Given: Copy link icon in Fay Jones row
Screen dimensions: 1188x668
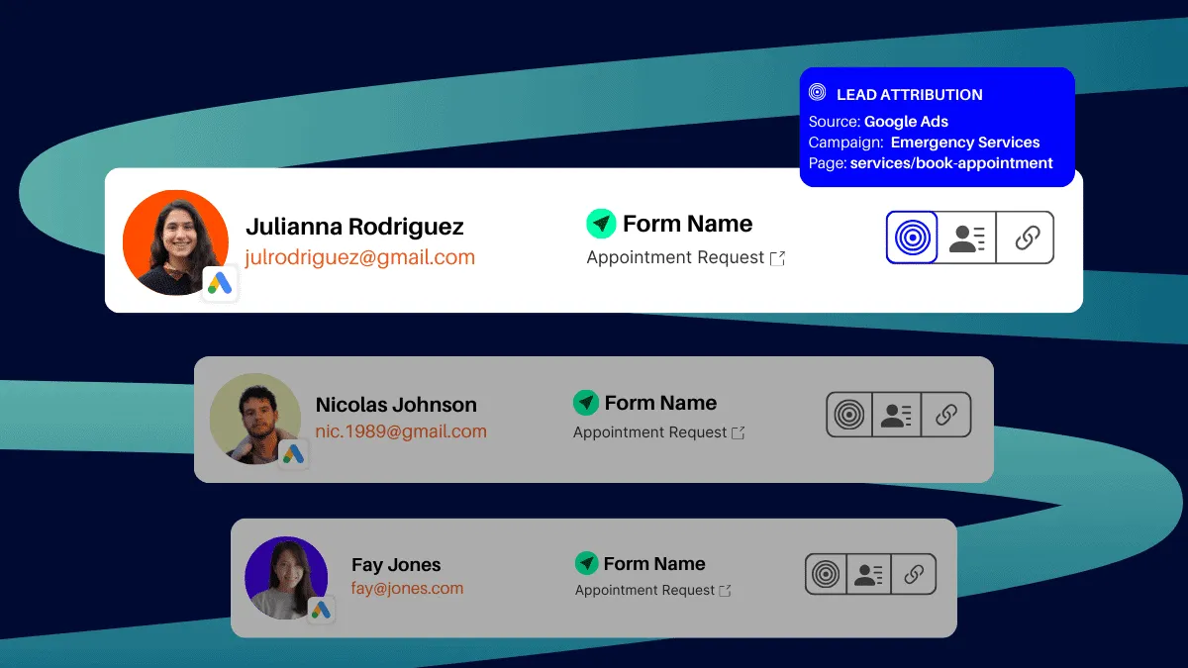Looking at the screenshot, I should pos(914,574).
